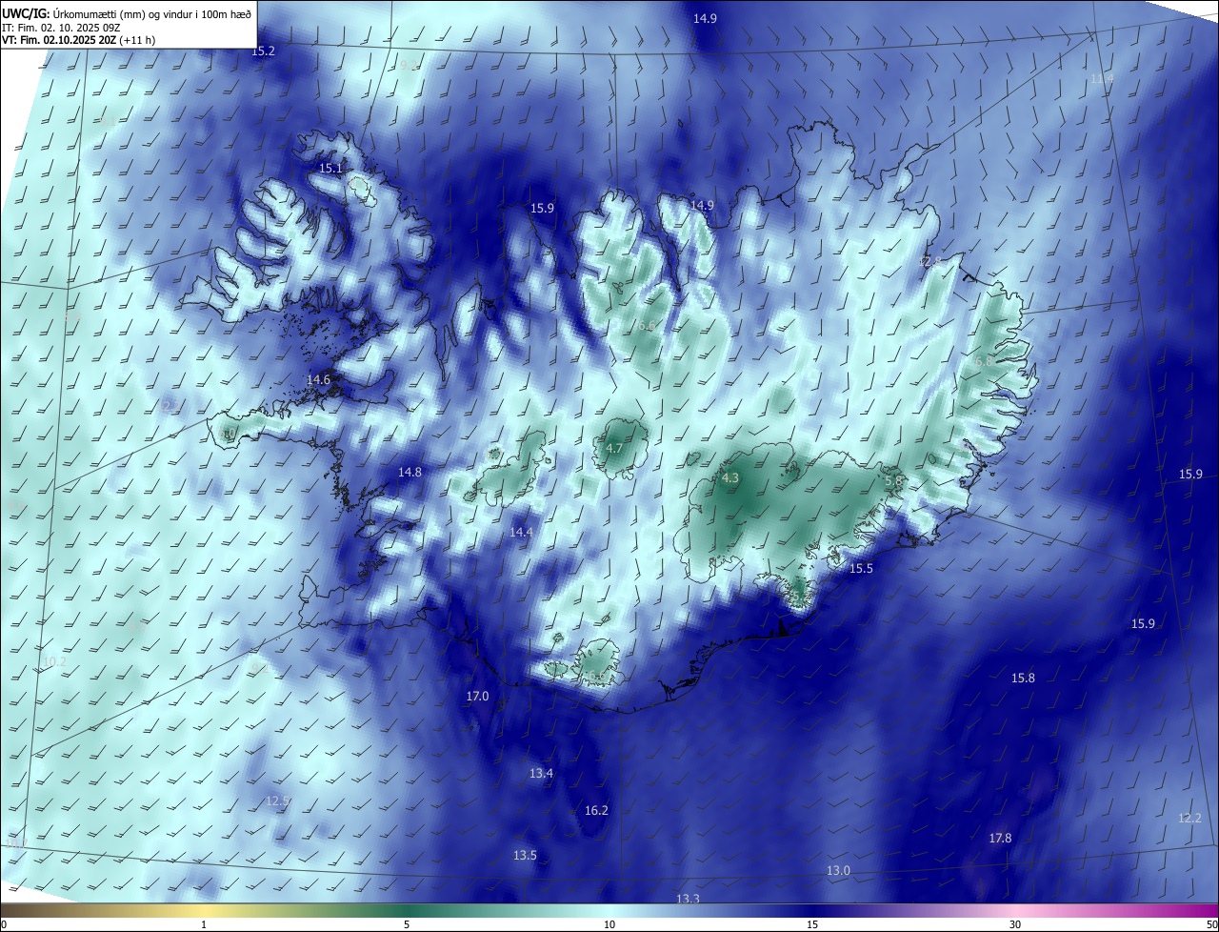This screenshot has height=932, width=1219.
Task: Click the 17.0 value label
Action: [x=477, y=697]
